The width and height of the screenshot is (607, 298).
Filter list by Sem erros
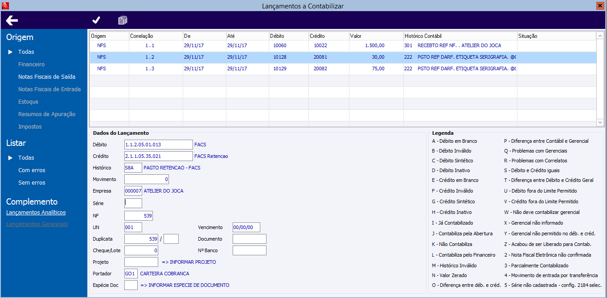(32, 183)
